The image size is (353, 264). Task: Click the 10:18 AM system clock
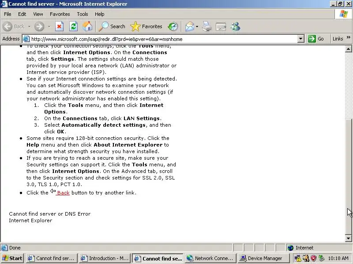[x=338, y=258]
